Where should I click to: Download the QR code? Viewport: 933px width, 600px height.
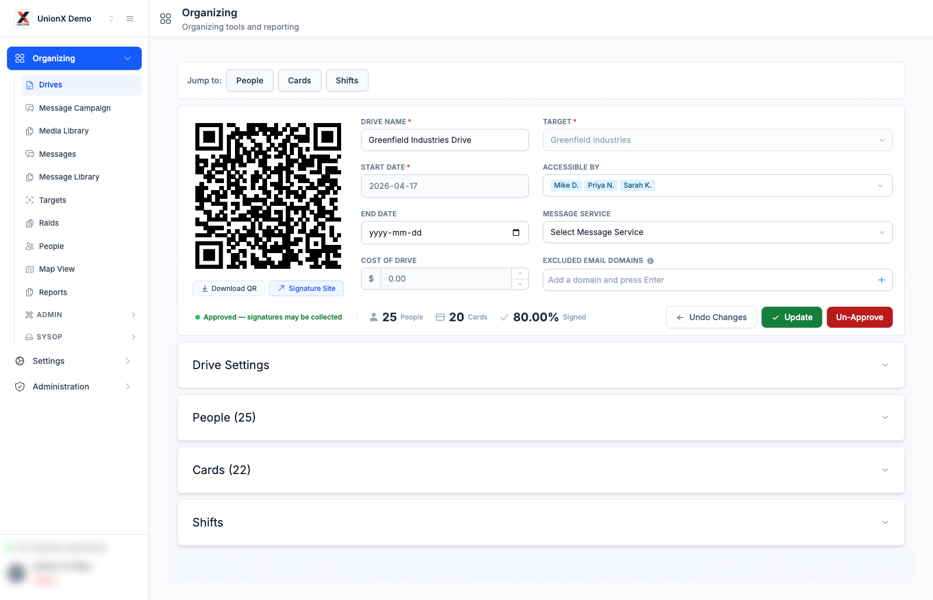[229, 289]
